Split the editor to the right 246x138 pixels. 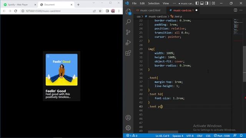[x=236, y=10]
